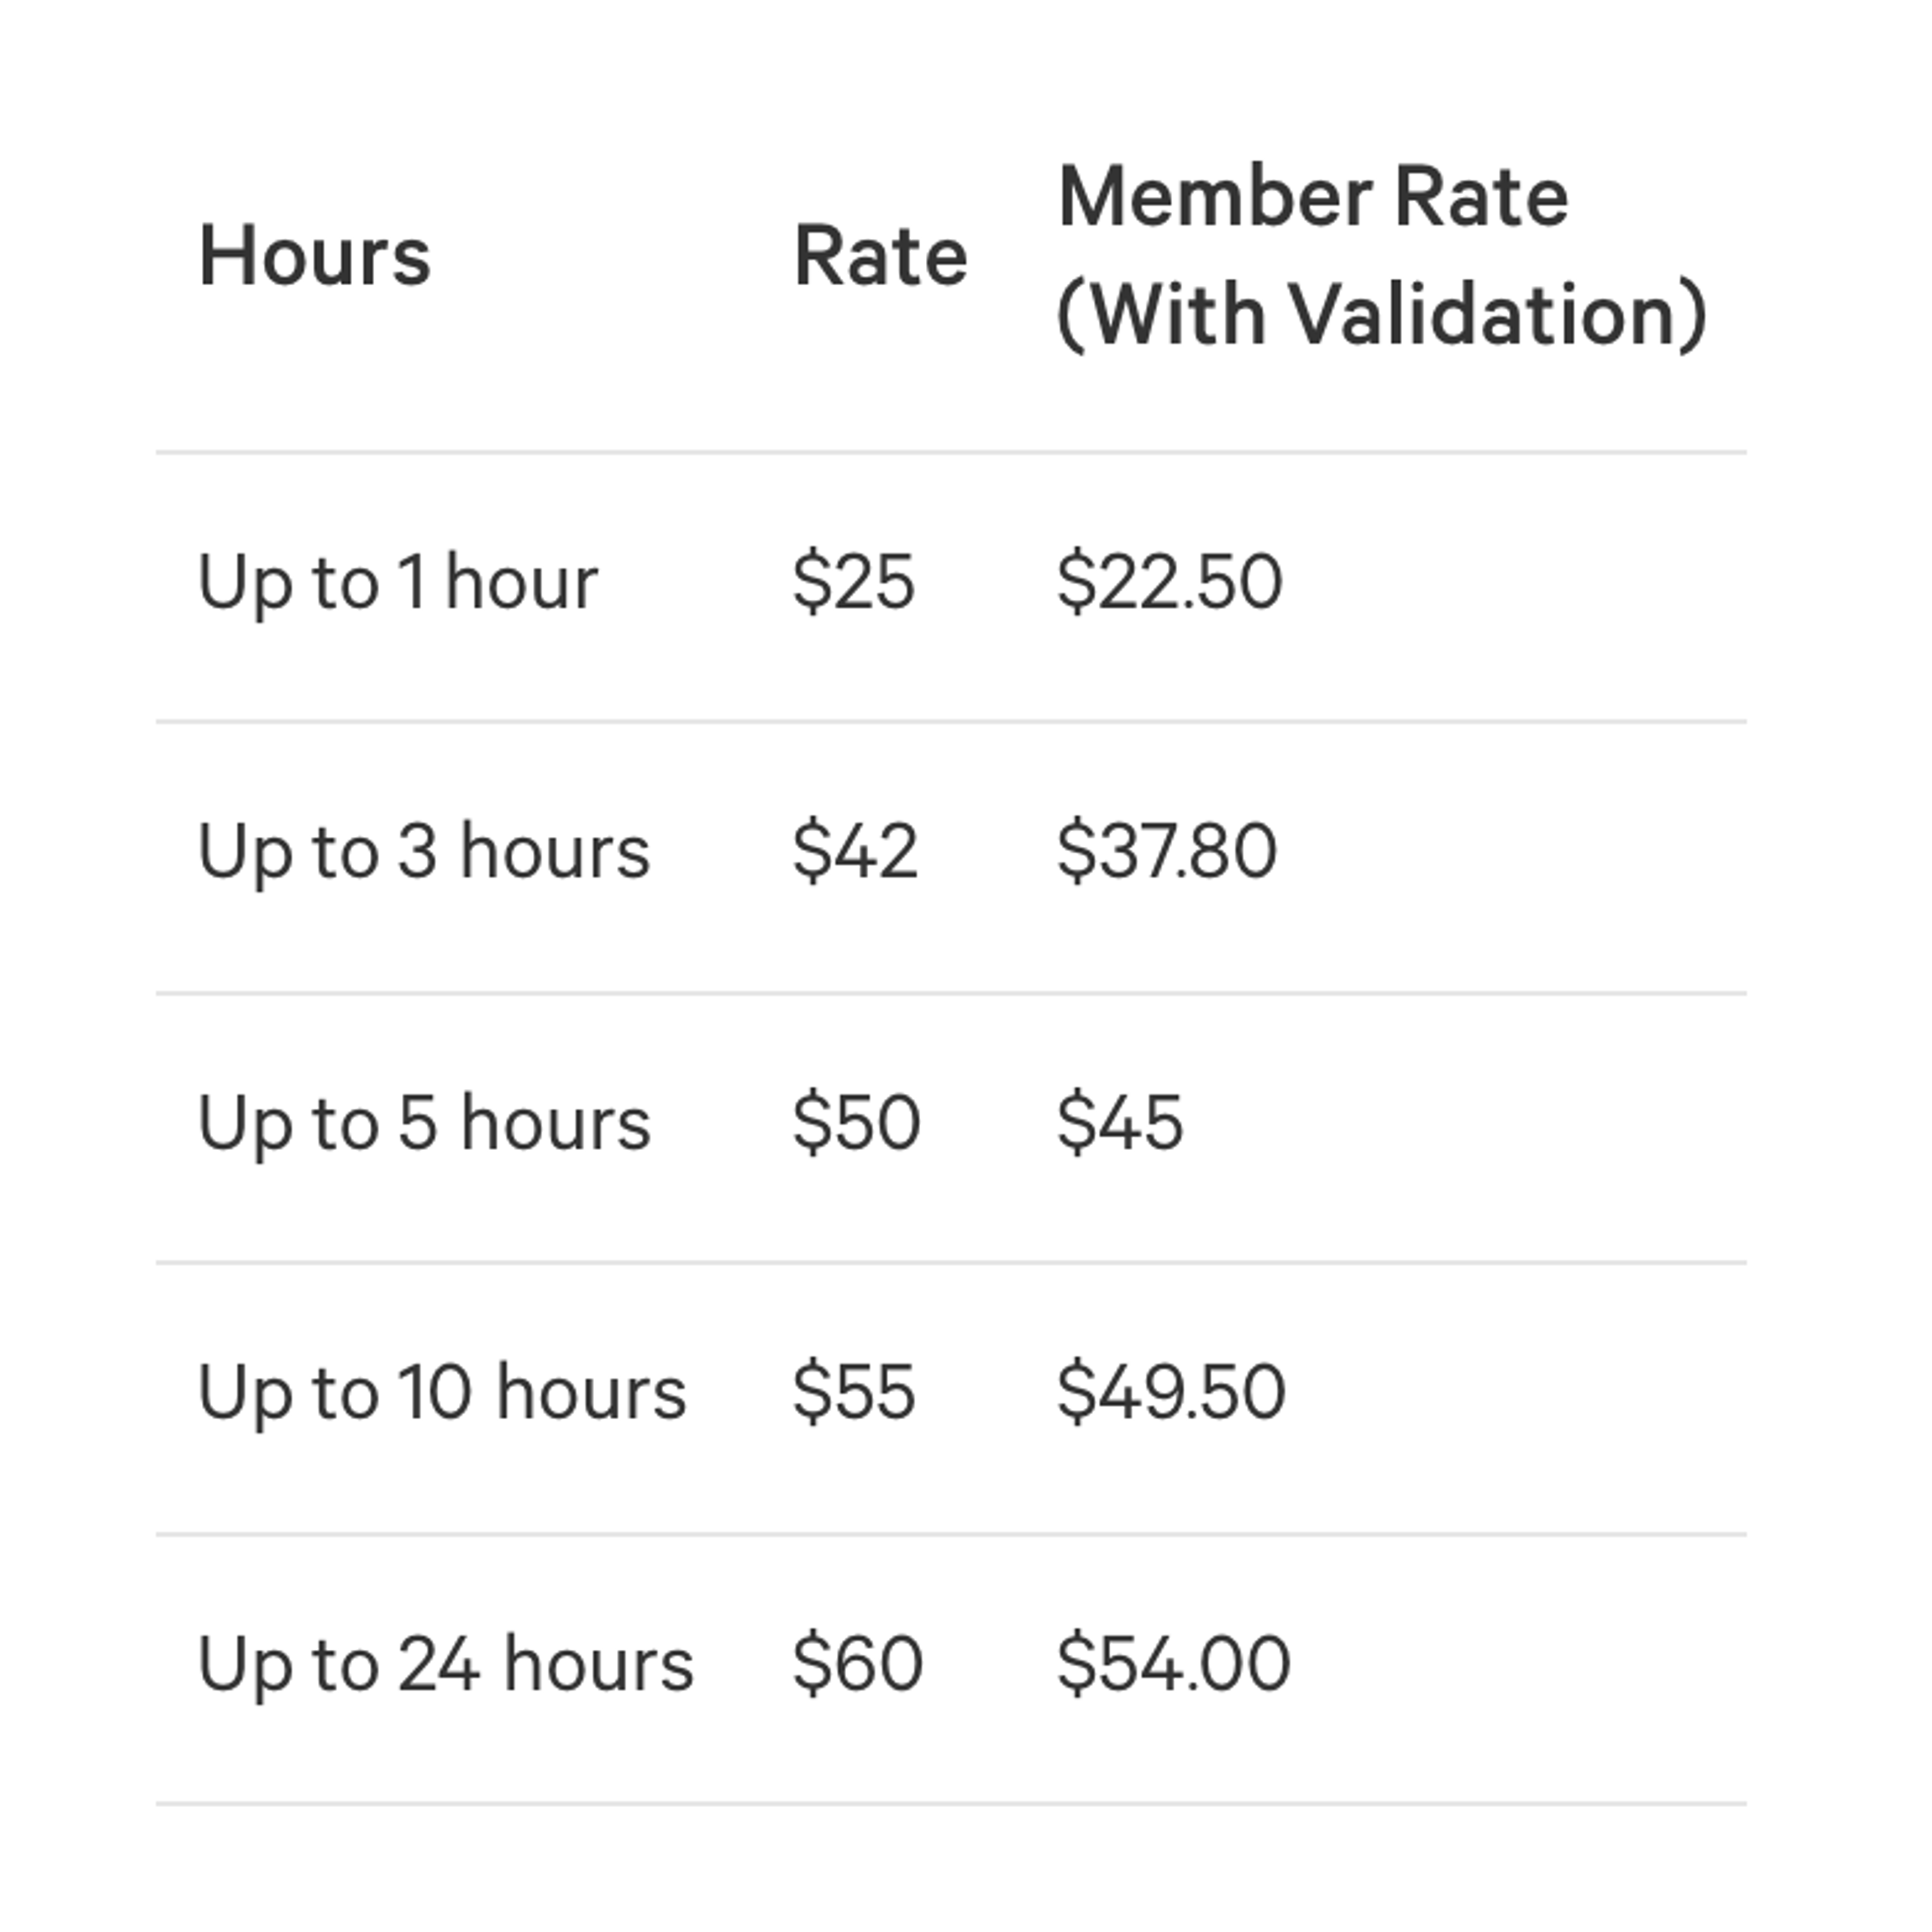Click the Member Rate (With Validation) header

(x=1382, y=256)
